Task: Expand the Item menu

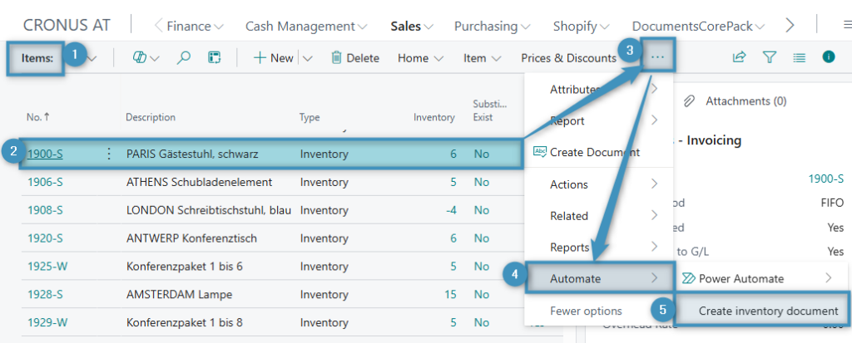Action: pyautogui.click(x=482, y=58)
